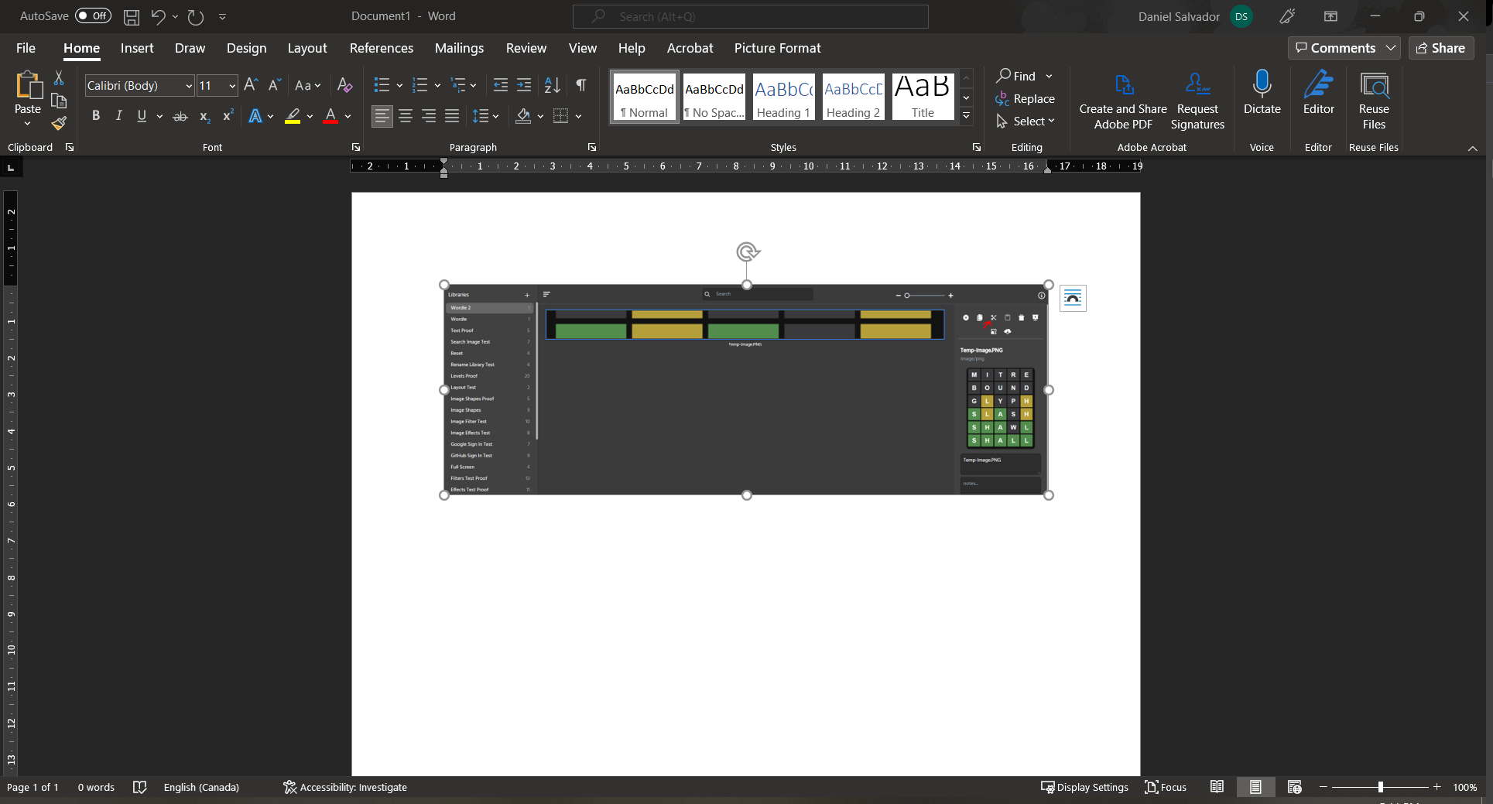Image resolution: width=1493 pixels, height=804 pixels.
Task: Click the Copy icon in Clipboard
Action: pos(59,100)
